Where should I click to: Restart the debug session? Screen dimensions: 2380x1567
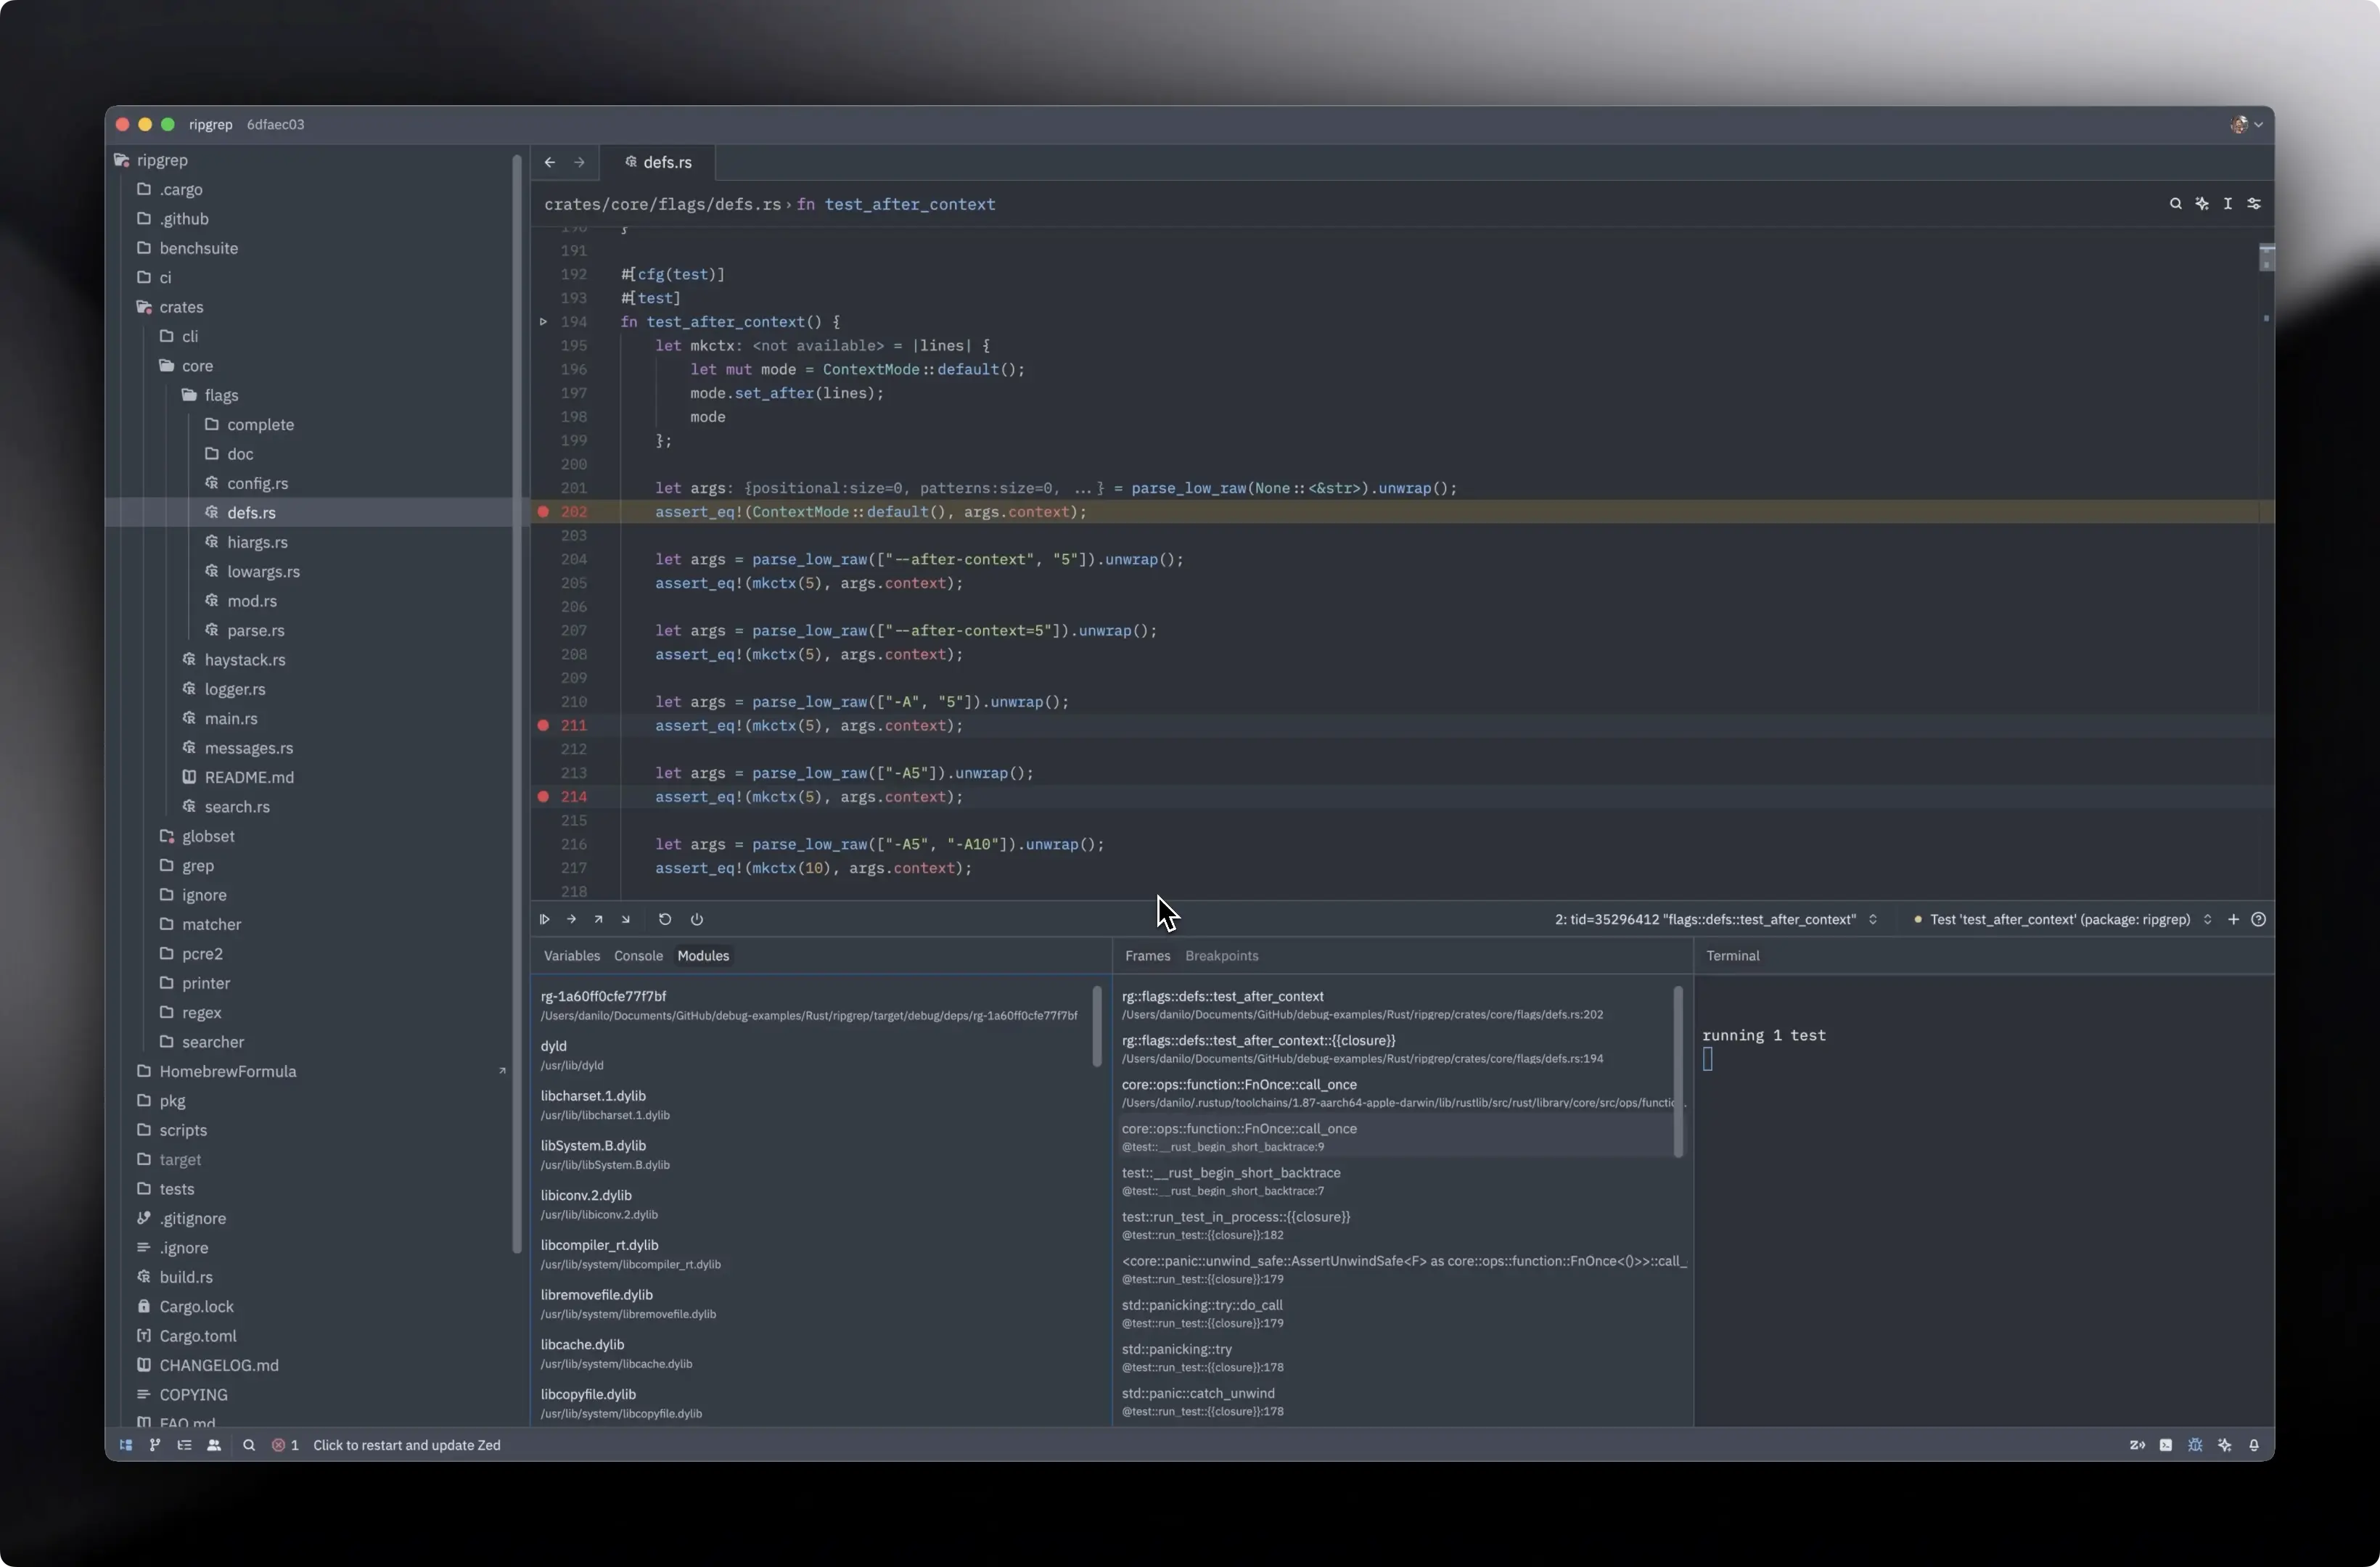(665, 919)
